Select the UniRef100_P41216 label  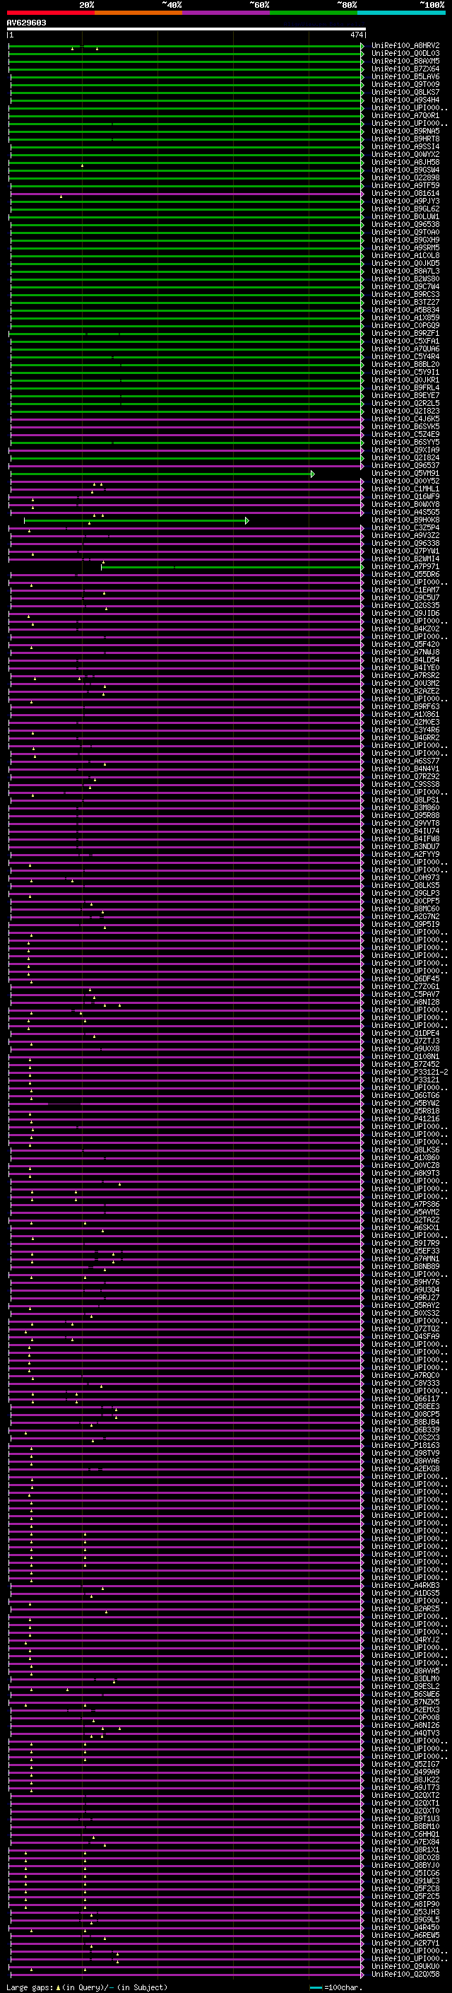(x=405, y=1118)
